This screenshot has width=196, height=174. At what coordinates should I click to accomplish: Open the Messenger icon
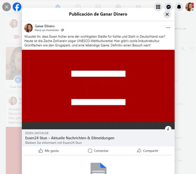tap(169, 7)
